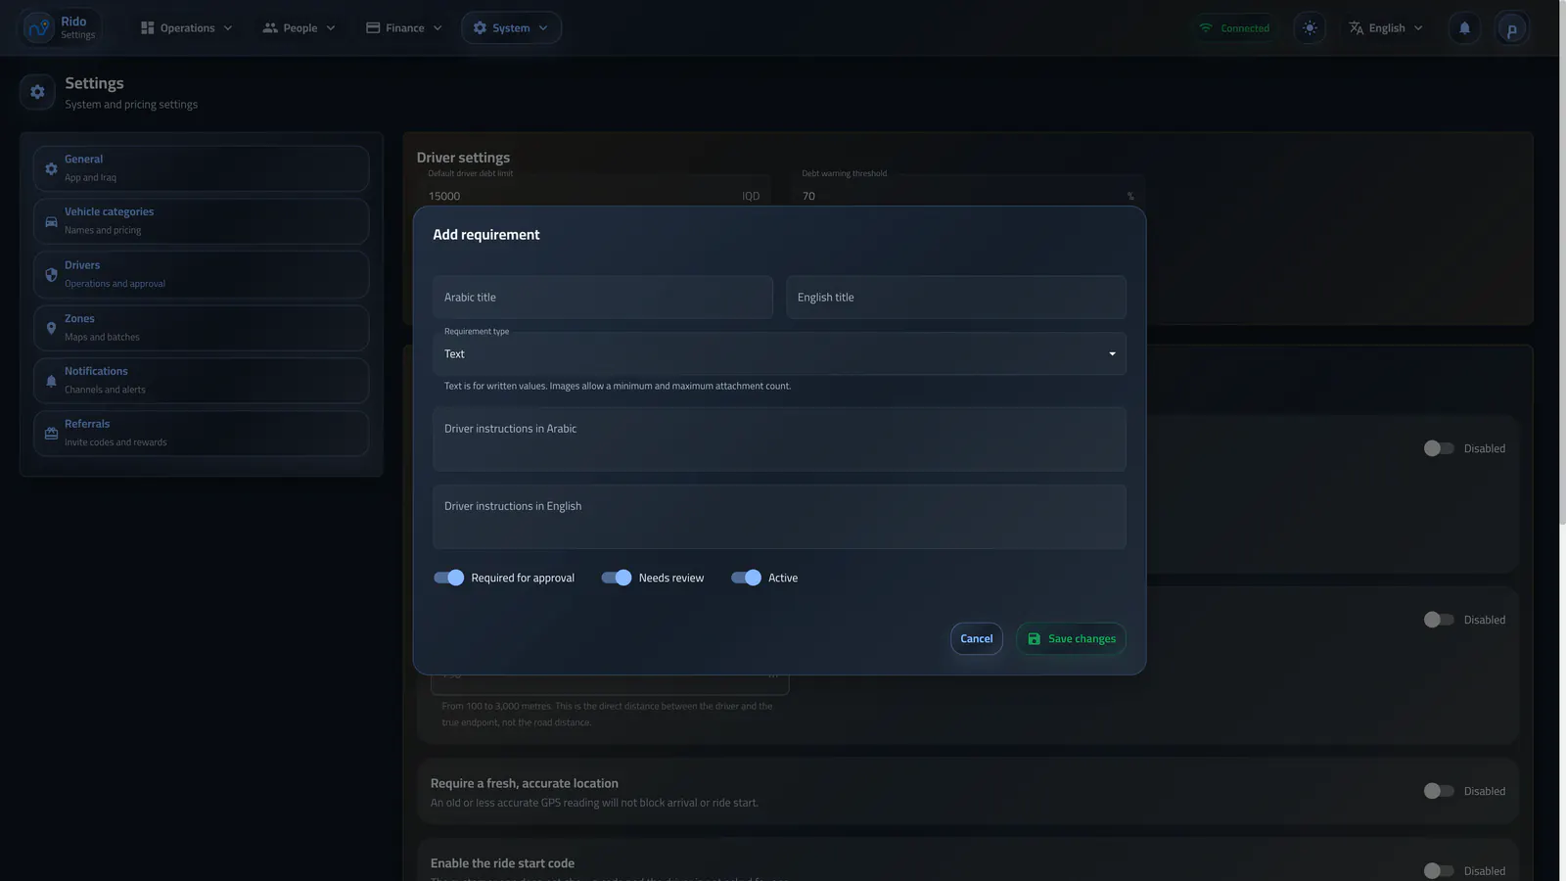Click the Settings page gear icon
This screenshot has height=881, width=1566.
(37, 92)
